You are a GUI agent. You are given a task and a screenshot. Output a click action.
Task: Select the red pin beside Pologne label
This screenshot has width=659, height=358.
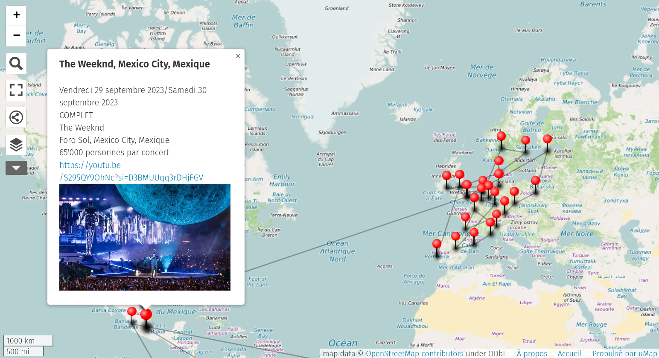click(514, 192)
